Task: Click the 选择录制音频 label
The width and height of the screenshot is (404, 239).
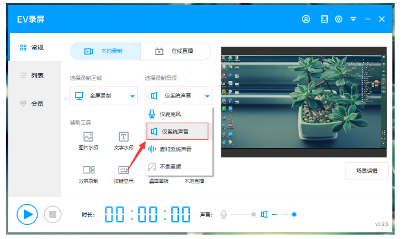Action: tap(161, 78)
